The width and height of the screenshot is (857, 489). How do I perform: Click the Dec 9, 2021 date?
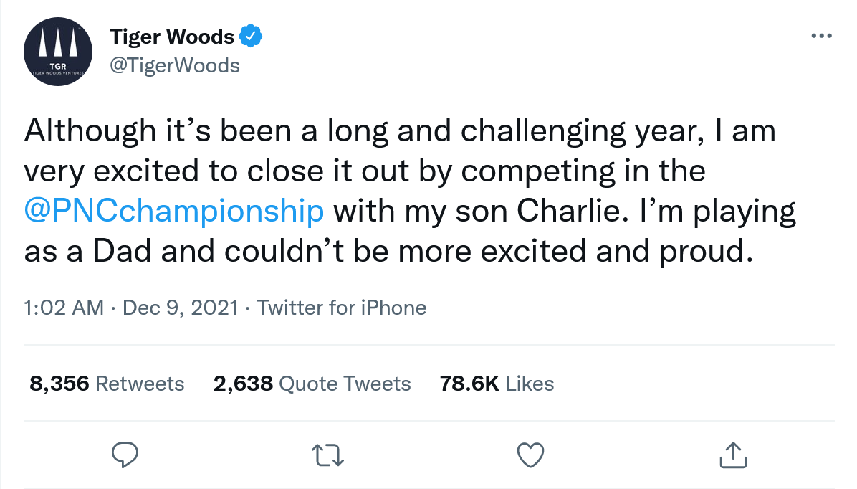[x=180, y=308]
